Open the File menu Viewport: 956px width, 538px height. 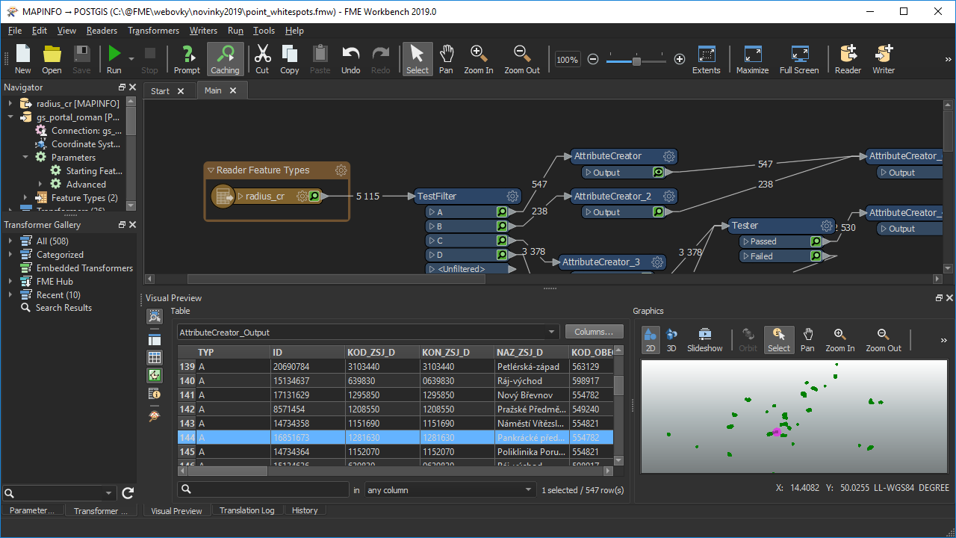tap(15, 31)
